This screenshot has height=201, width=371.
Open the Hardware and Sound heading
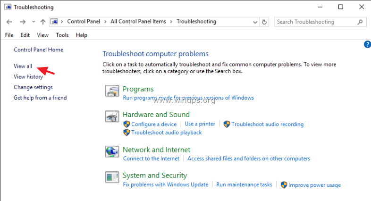point(156,115)
